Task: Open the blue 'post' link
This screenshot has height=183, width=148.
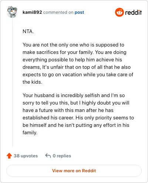Action: (79, 12)
